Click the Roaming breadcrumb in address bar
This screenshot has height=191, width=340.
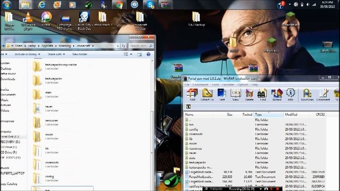click(x=65, y=46)
